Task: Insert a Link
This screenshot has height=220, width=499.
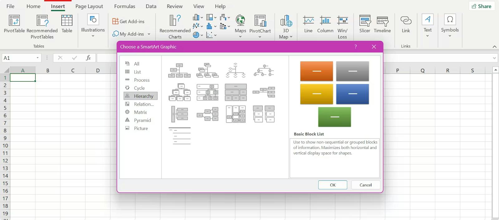Action: [406, 24]
